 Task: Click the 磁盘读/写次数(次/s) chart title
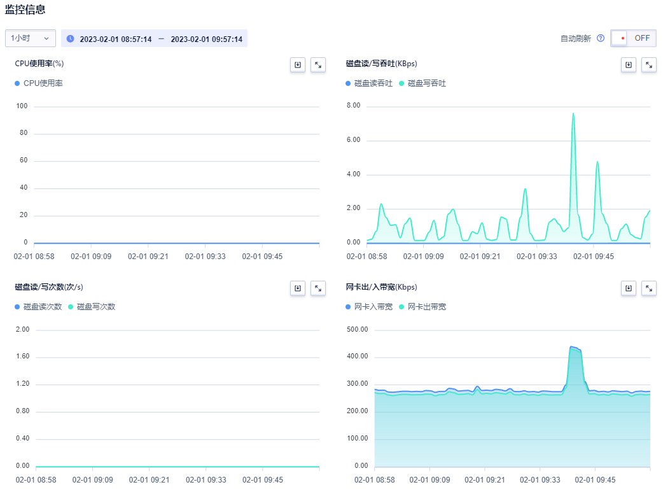tap(49, 287)
